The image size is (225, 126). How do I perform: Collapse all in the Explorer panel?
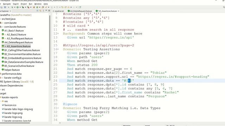pos(38,11)
